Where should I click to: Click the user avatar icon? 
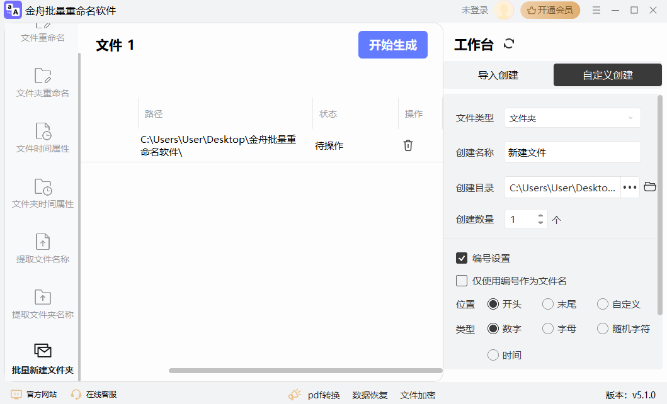click(504, 10)
